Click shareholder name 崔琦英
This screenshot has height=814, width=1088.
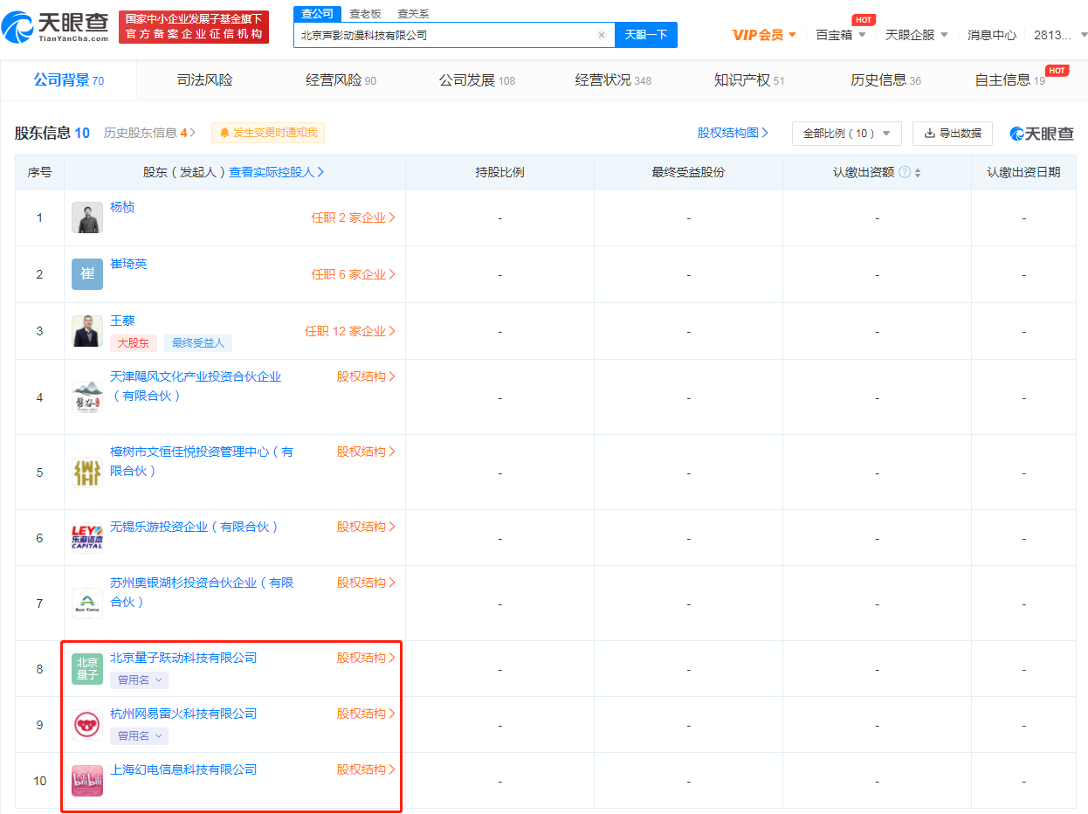click(x=128, y=264)
